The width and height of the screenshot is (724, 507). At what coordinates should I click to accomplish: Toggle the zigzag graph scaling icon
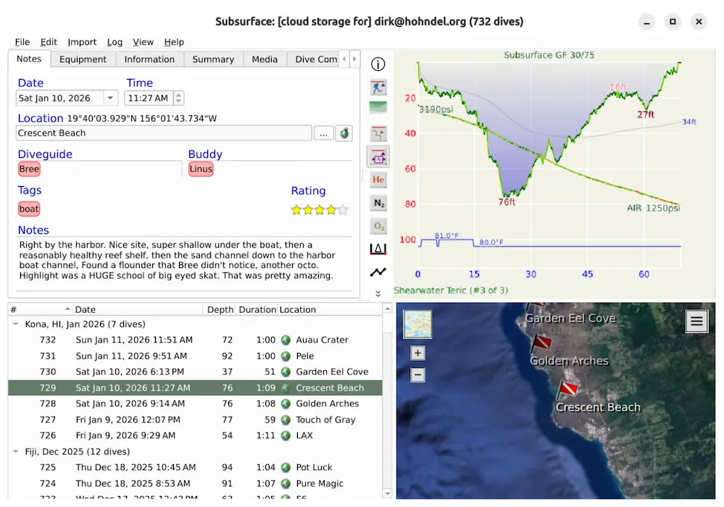378,272
